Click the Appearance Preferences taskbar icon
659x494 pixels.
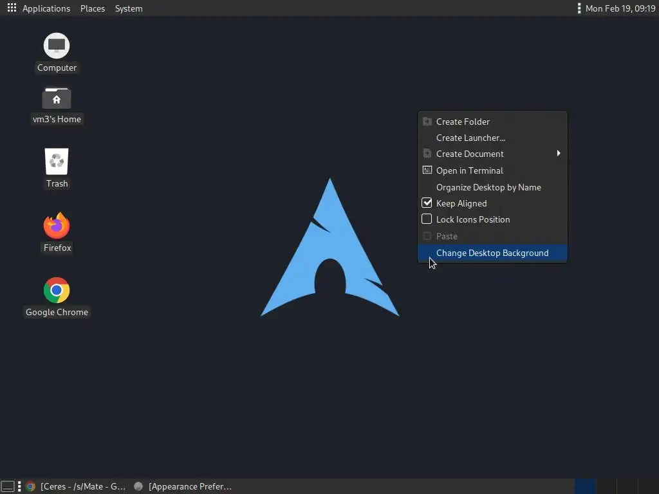tap(138, 486)
